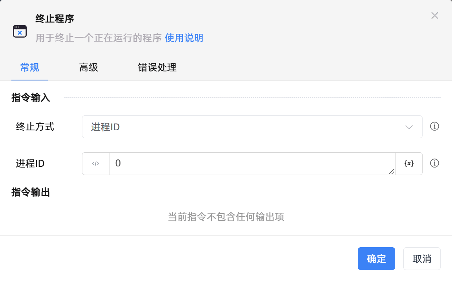452x281 pixels.
Task: Expand the dropdown chevron arrow
Action: [x=409, y=127]
